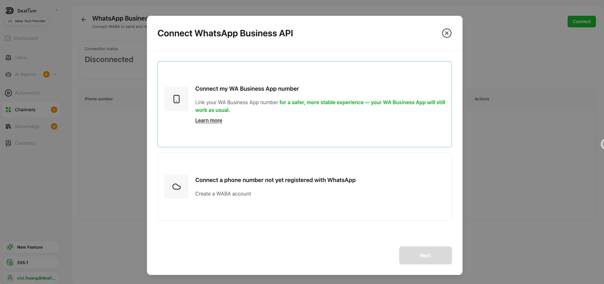Open the credits balance 355.1
This screenshot has width=604, height=284.
click(31, 262)
